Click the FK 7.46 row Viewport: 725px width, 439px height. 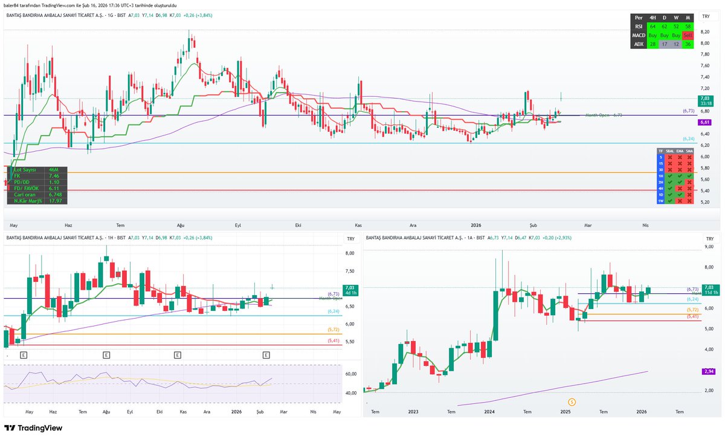click(37, 176)
